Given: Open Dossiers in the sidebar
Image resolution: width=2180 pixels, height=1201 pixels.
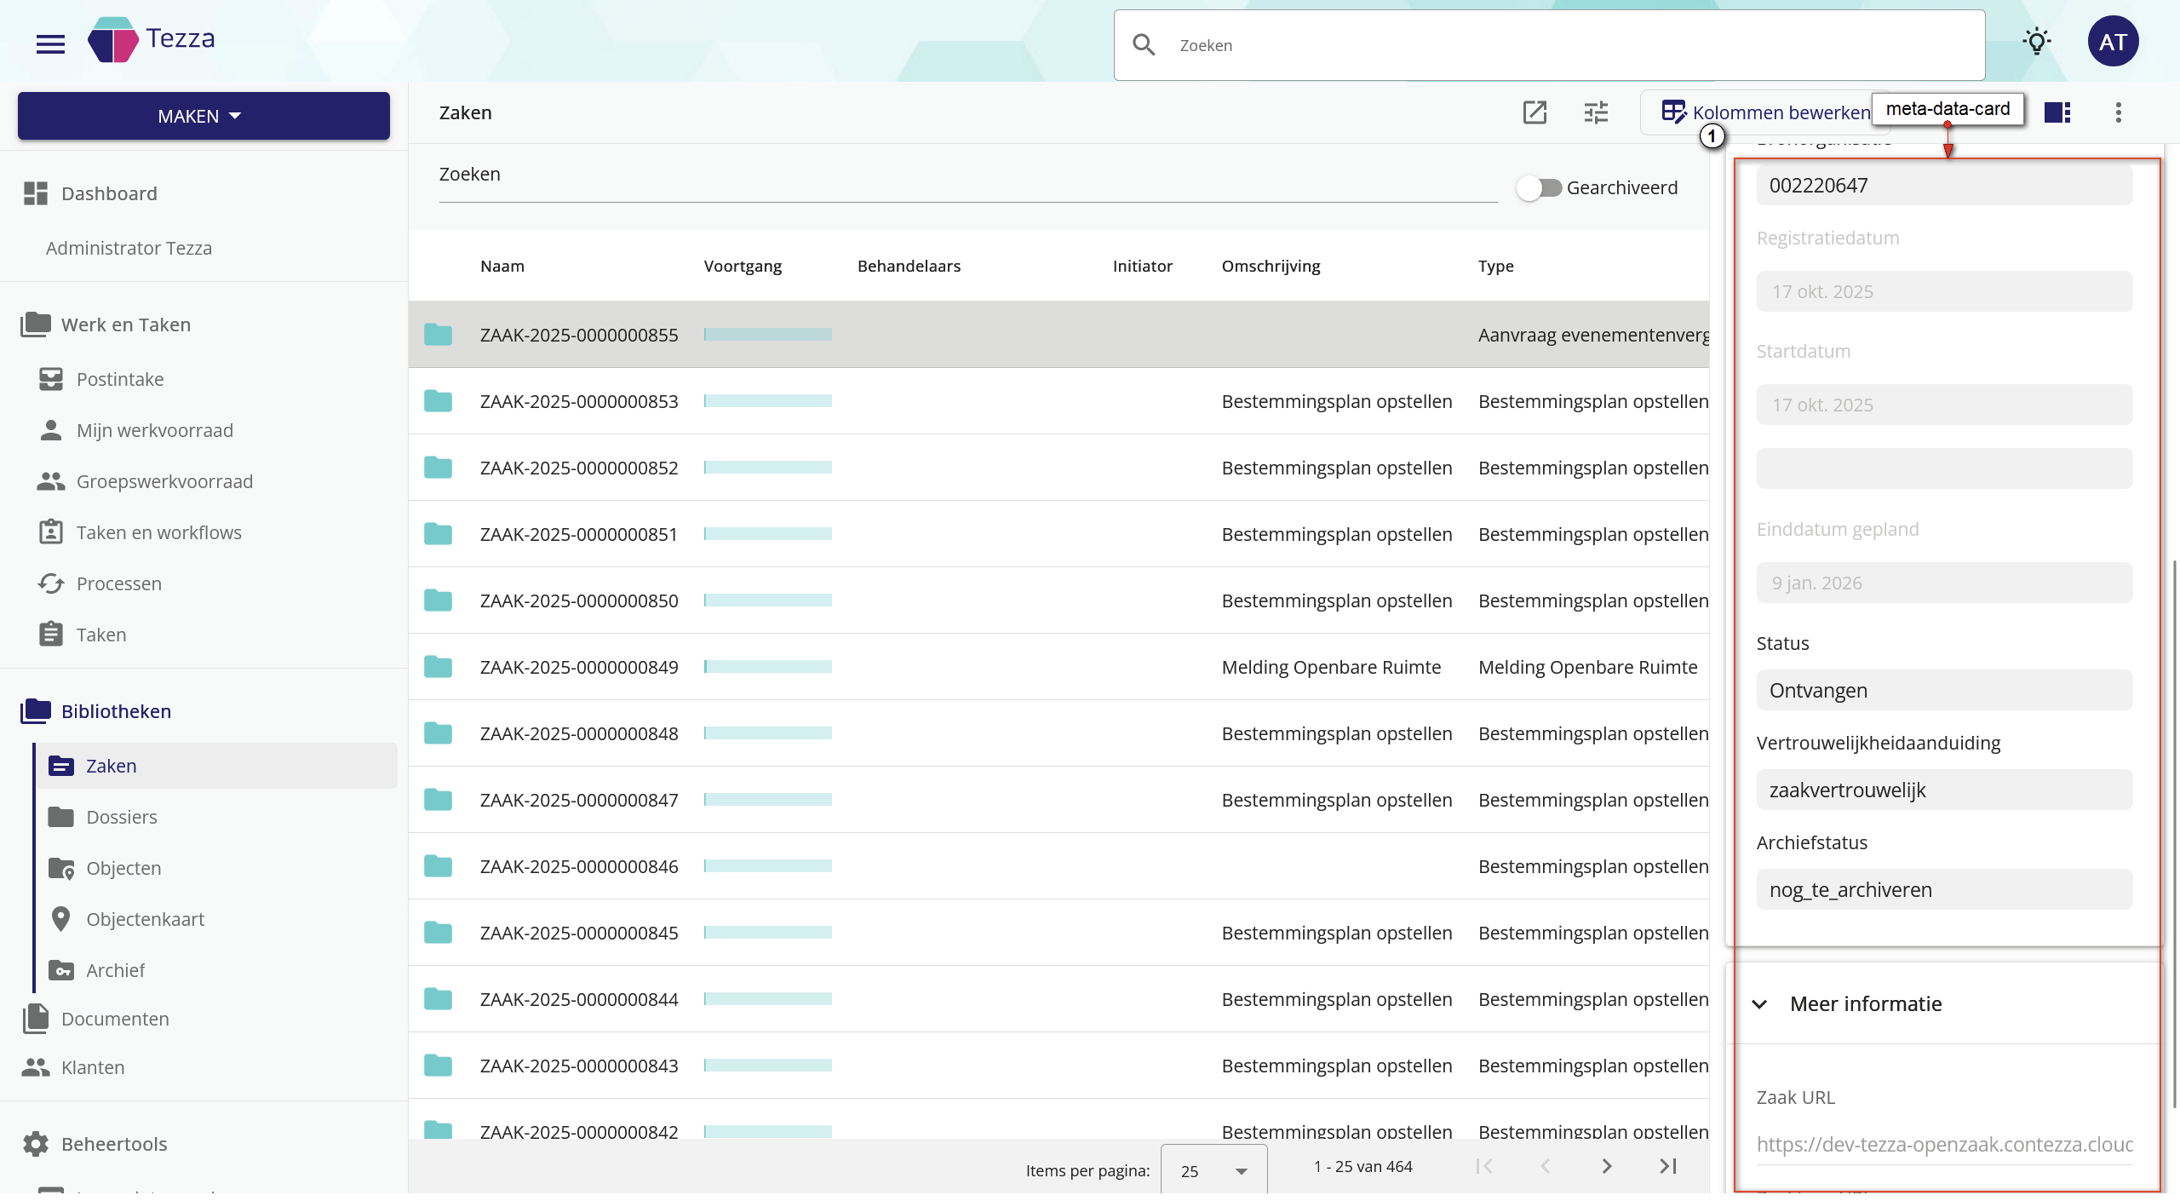Looking at the screenshot, I should pyautogui.click(x=122, y=817).
